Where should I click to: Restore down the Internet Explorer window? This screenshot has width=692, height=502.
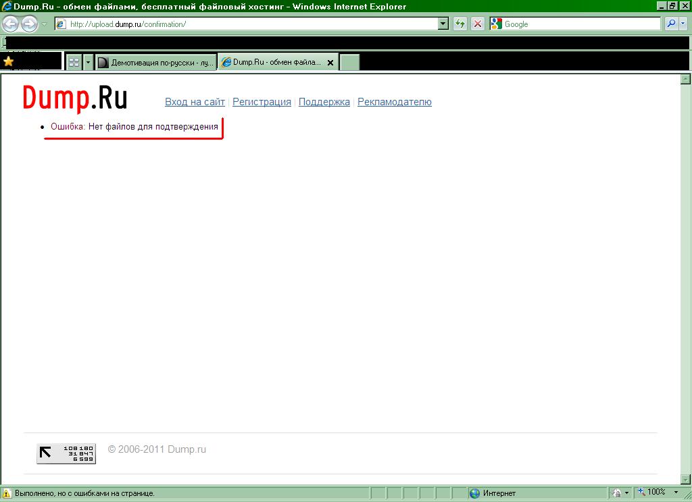tap(672, 5)
